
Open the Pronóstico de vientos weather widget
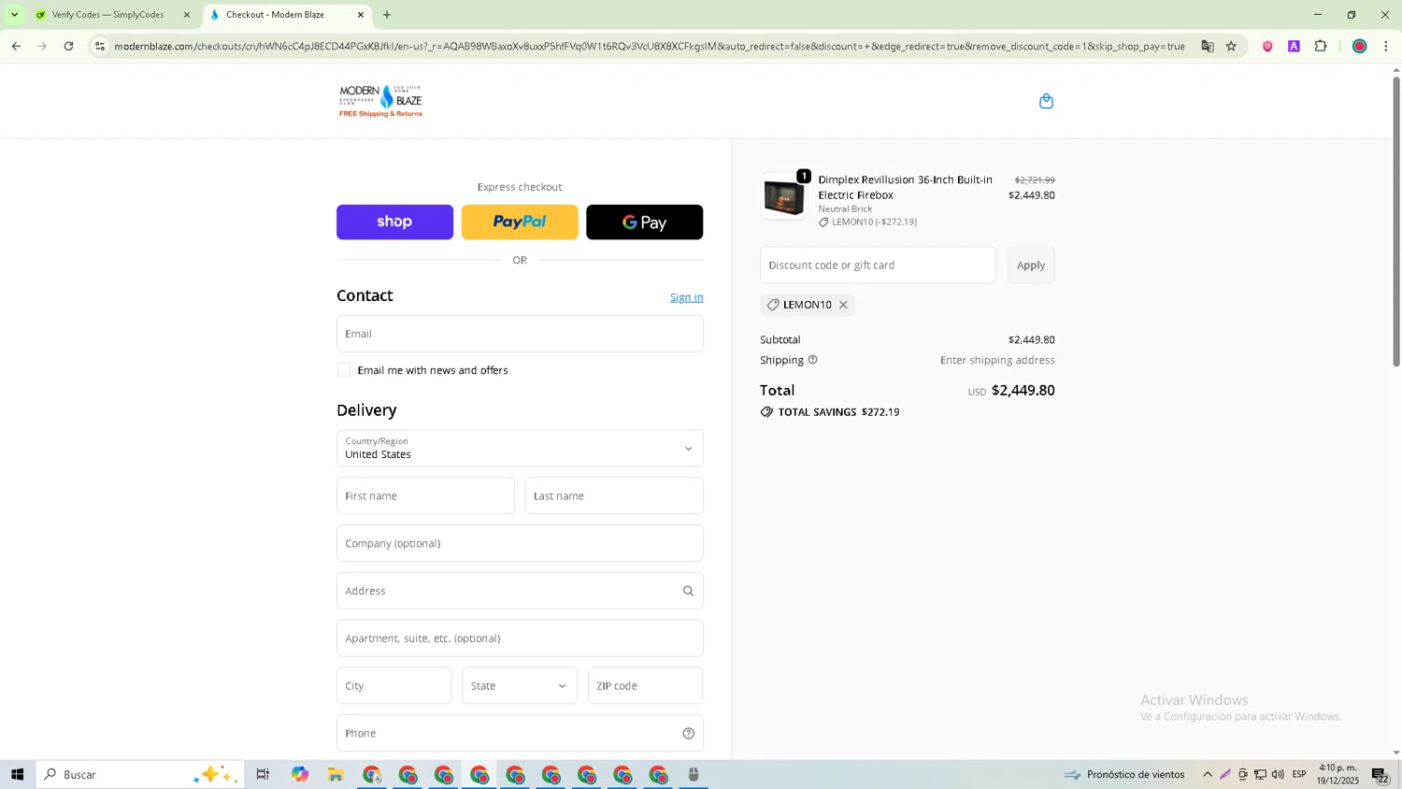point(1125,774)
